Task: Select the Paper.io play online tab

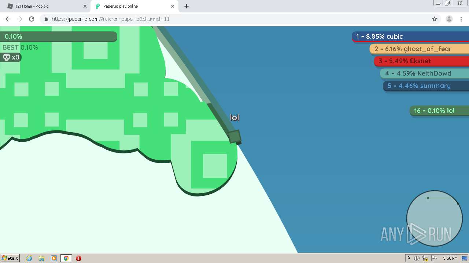Action: [x=134, y=6]
